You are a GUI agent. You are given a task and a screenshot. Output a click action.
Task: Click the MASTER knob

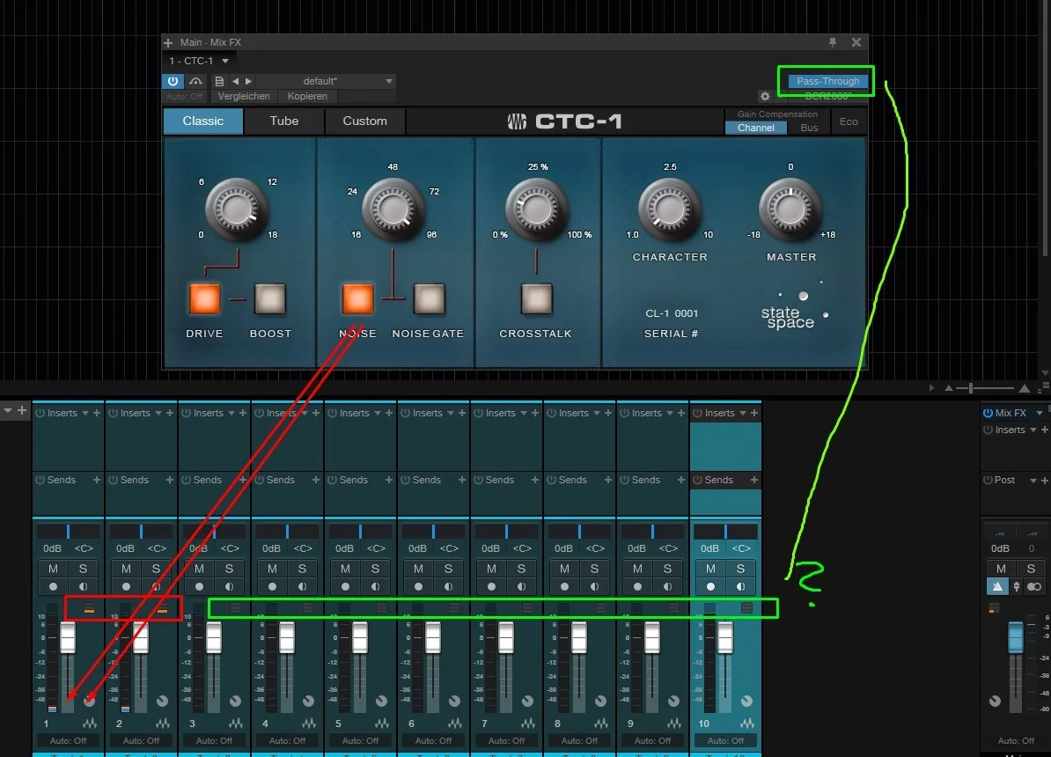pos(790,209)
